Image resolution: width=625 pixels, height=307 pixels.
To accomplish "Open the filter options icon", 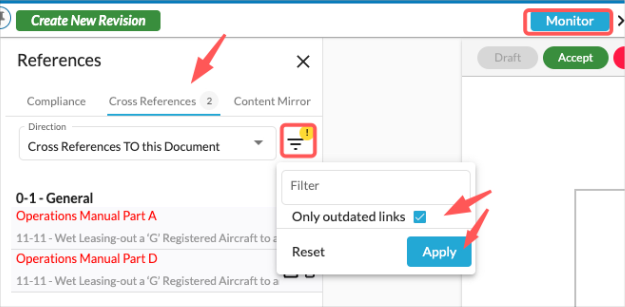I will click(x=296, y=143).
